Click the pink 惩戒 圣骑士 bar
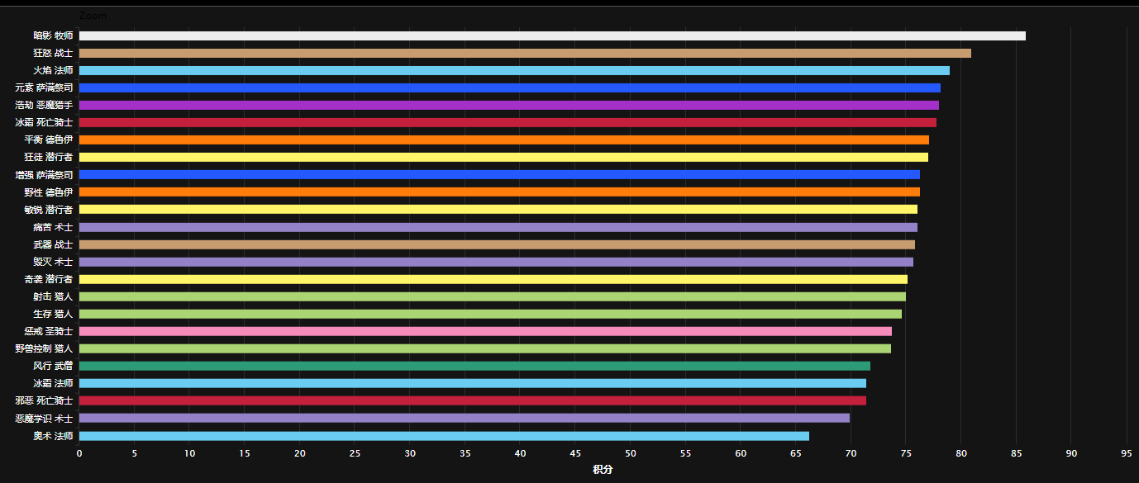This screenshot has height=483, width=1139. [485, 331]
